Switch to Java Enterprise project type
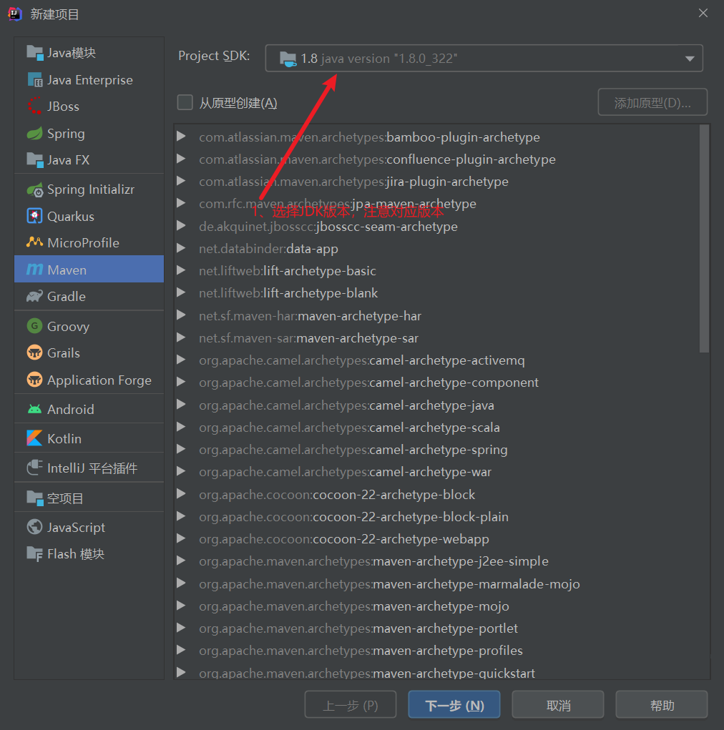Image resolution: width=724 pixels, height=730 pixels. tap(89, 79)
